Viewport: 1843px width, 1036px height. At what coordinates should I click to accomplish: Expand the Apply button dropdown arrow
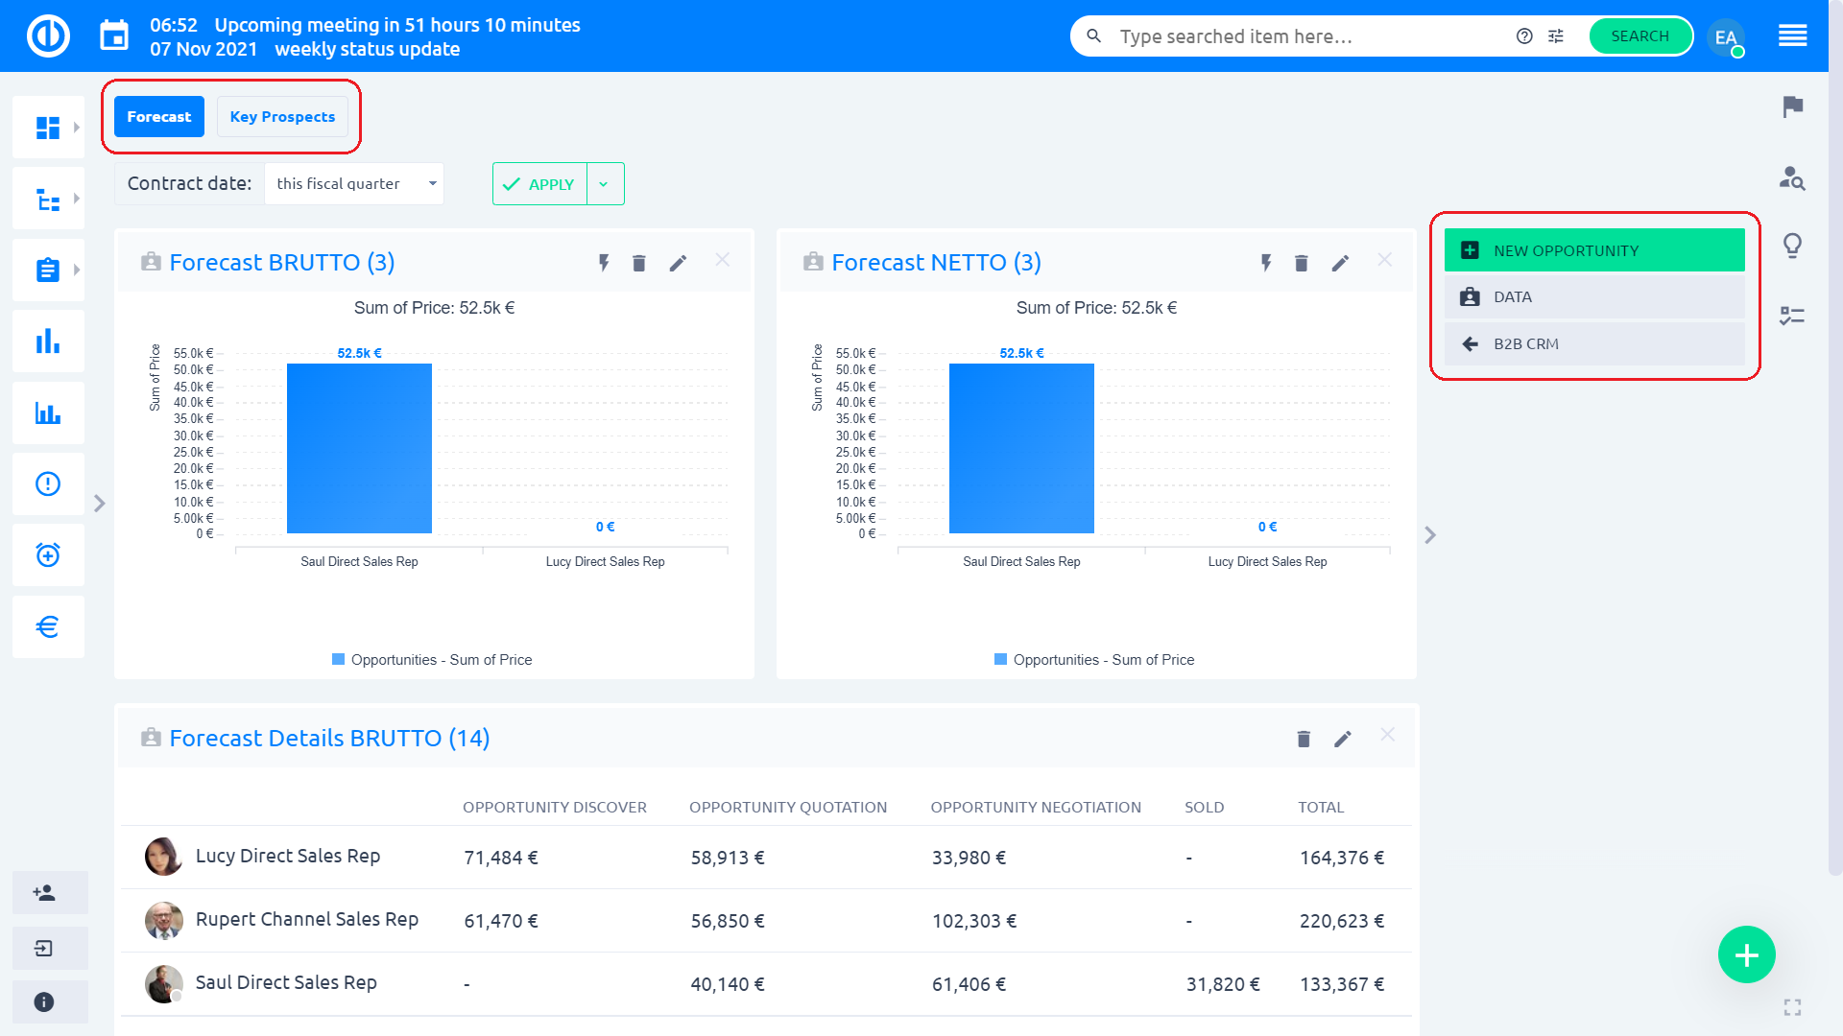[605, 183]
